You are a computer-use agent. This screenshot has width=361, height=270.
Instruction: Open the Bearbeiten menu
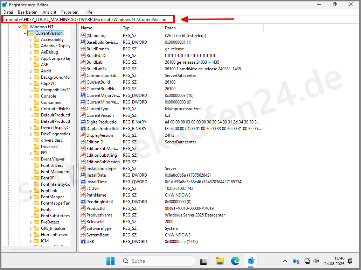coord(28,12)
